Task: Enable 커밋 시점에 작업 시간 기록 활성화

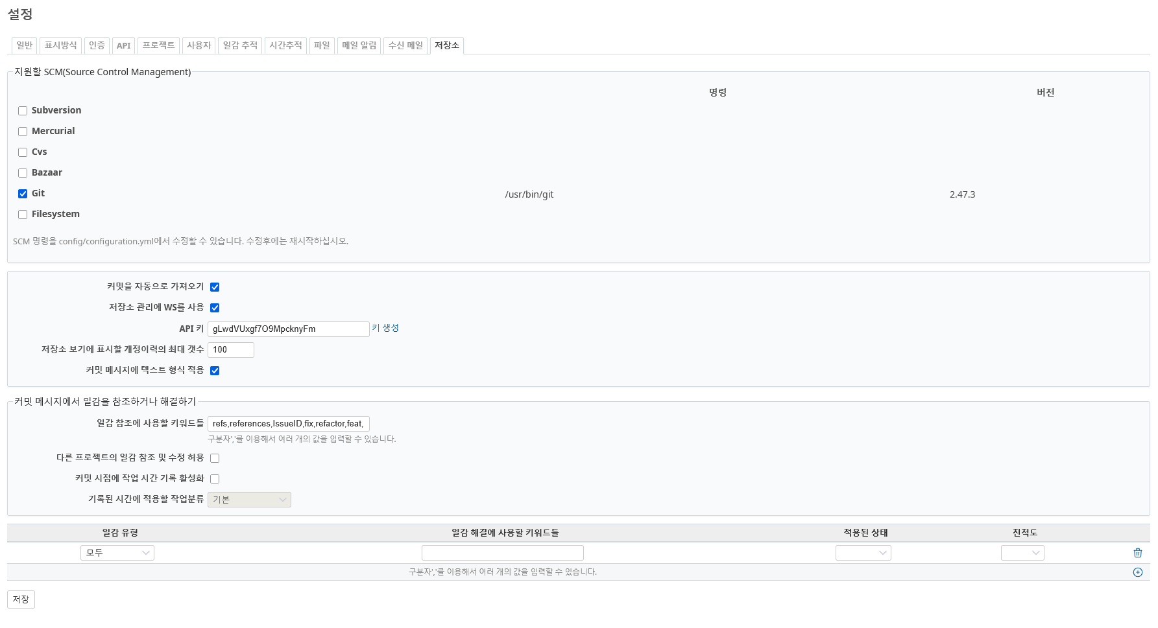Action: click(x=214, y=478)
